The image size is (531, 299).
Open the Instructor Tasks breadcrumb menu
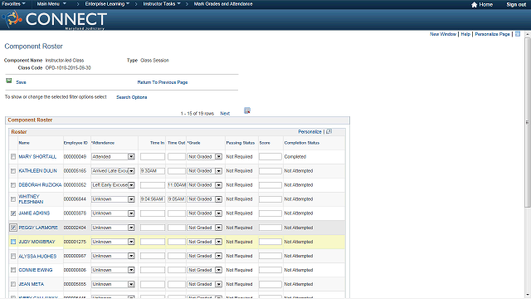point(162,4)
